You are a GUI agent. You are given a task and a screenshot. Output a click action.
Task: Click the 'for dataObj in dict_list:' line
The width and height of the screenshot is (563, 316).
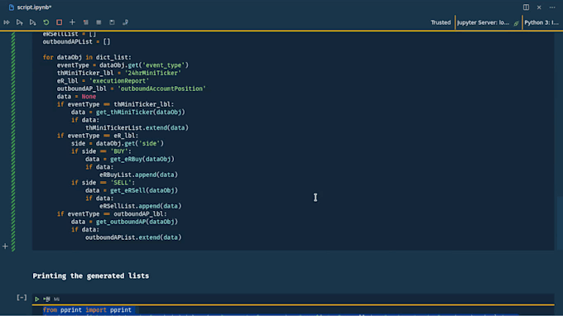click(87, 57)
